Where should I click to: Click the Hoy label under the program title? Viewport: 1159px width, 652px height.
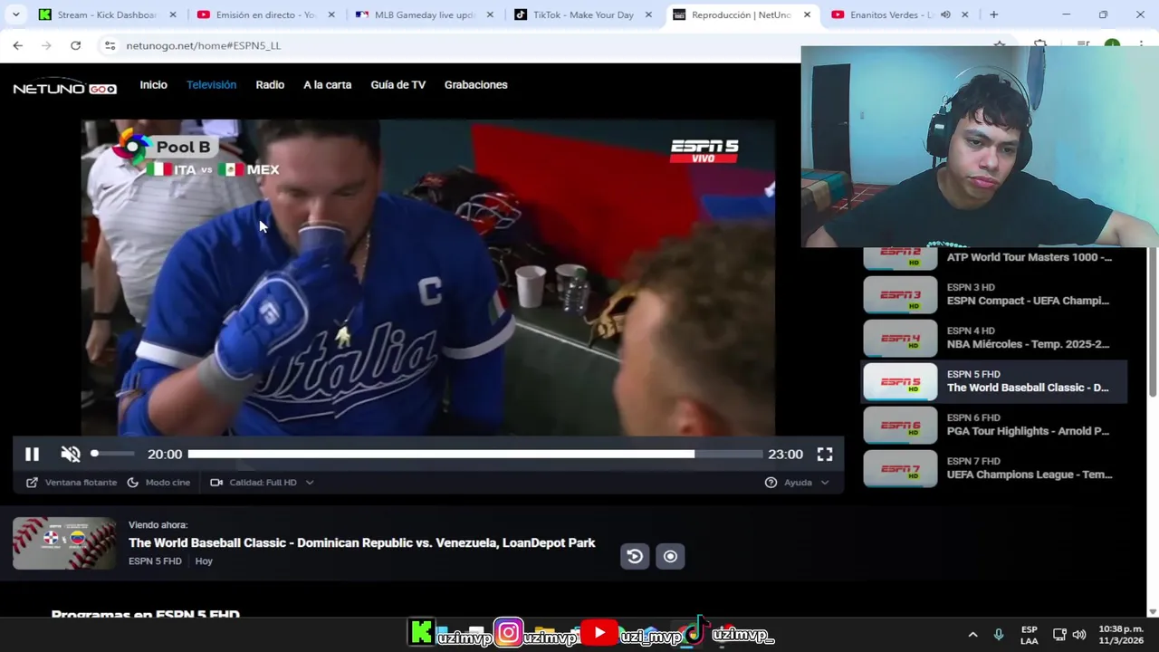coord(204,561)
